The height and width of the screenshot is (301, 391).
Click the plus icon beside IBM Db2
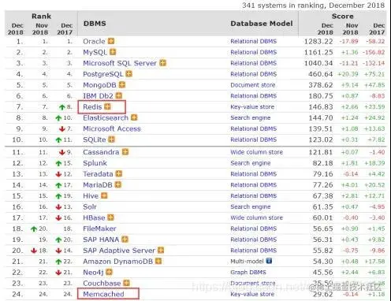(x=119, y=96)
